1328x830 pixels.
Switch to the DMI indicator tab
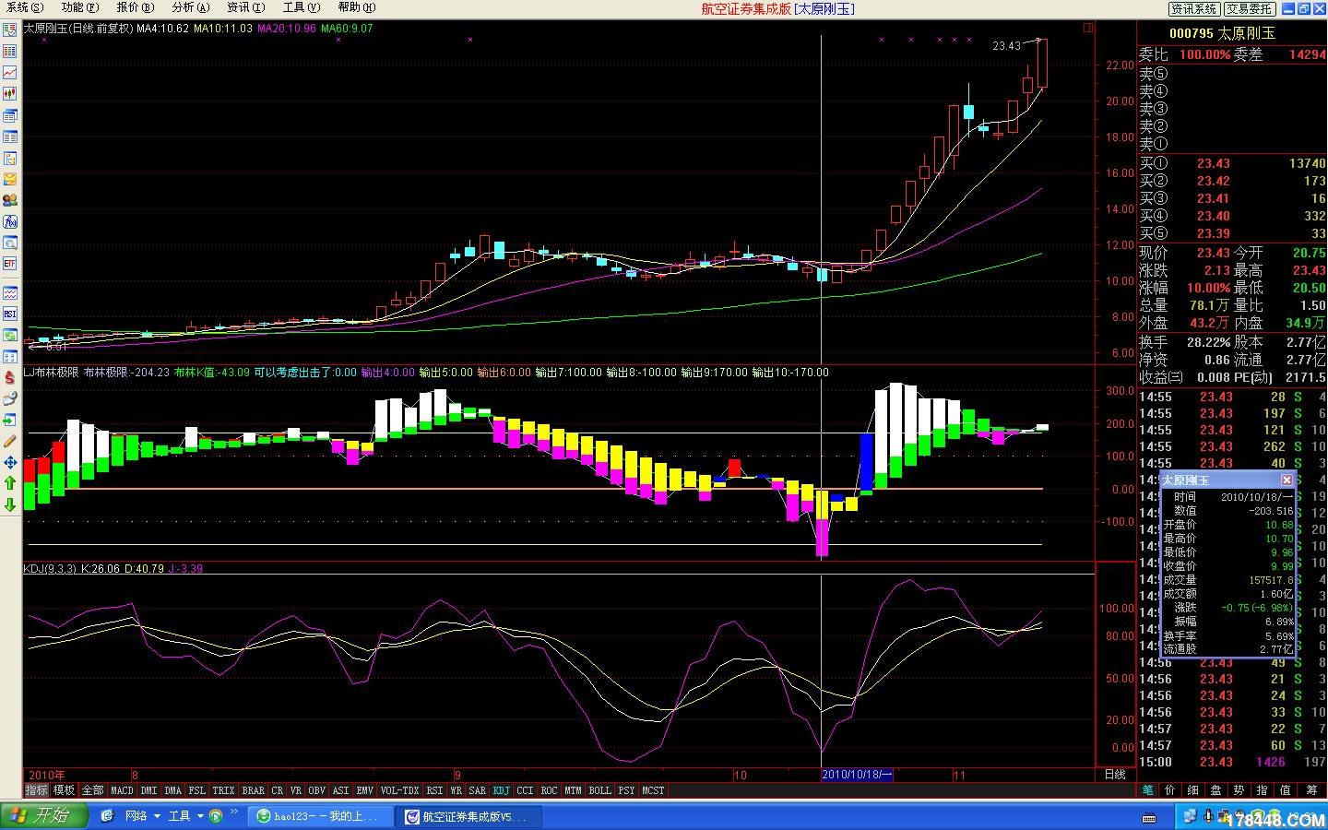148,790
